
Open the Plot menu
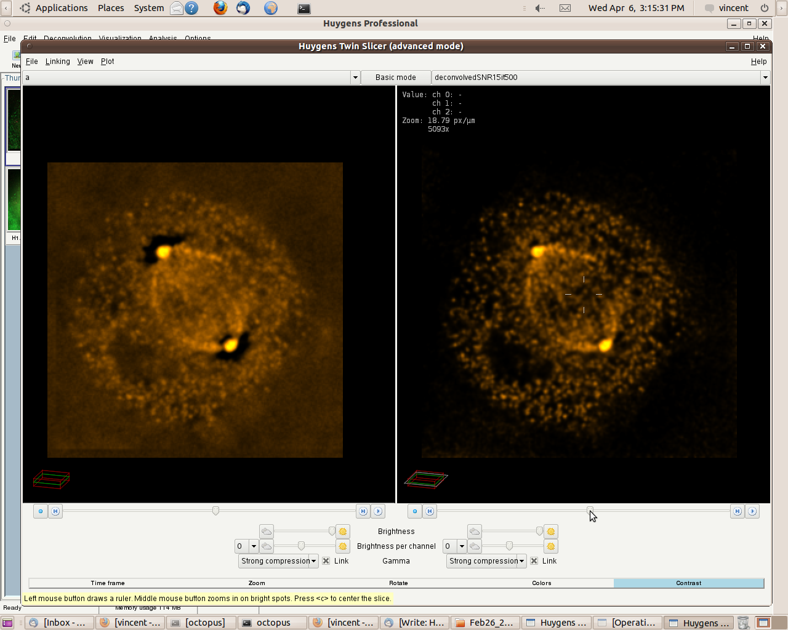point(107,62)
